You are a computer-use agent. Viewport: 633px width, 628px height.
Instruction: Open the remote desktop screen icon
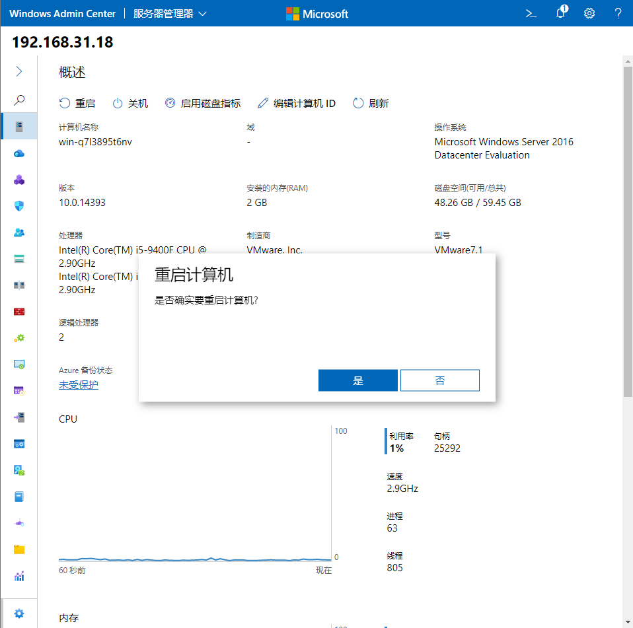click(x=19, y=365)
